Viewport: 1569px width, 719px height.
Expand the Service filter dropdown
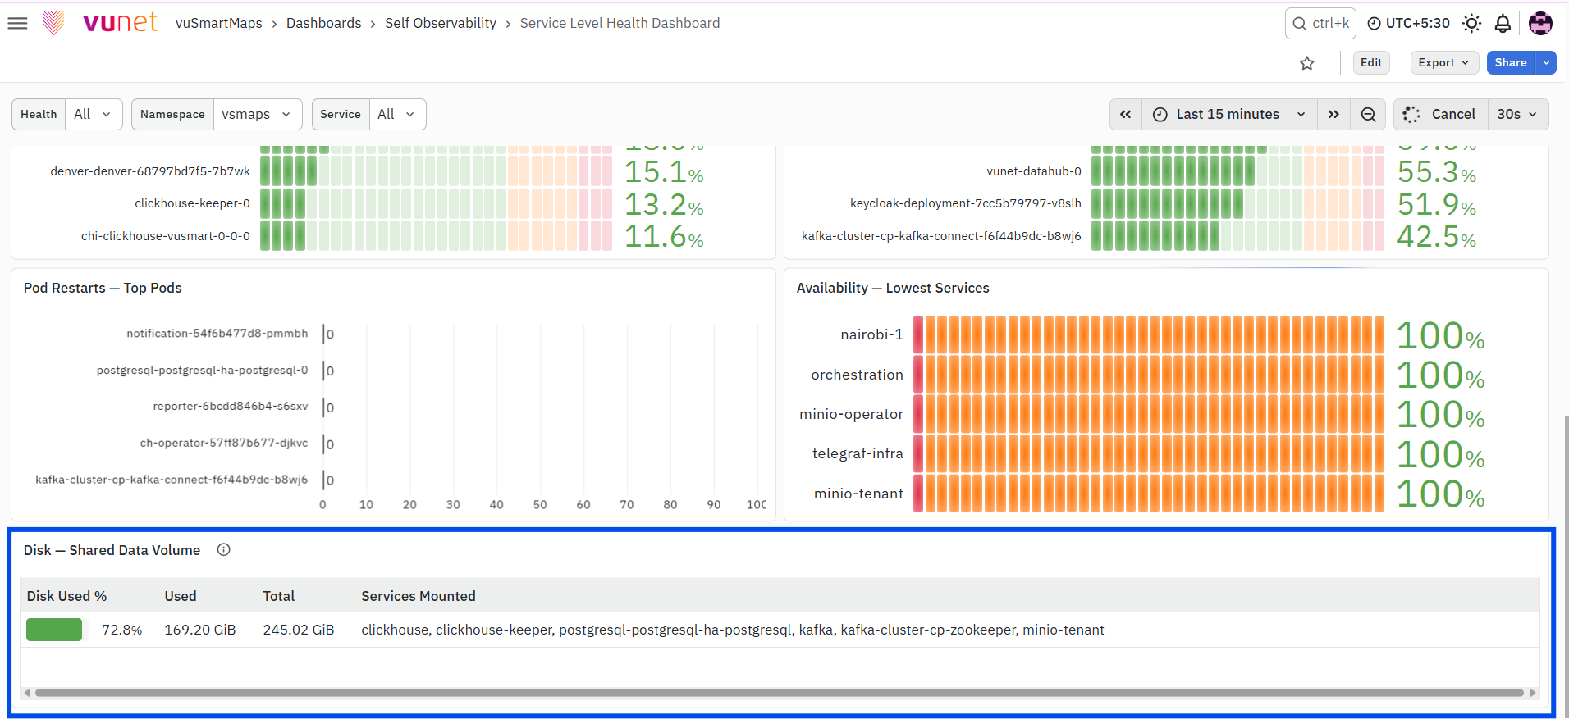(x=397, y=114)
